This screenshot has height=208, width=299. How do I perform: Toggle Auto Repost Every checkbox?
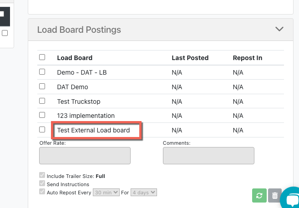click(42, 192)
